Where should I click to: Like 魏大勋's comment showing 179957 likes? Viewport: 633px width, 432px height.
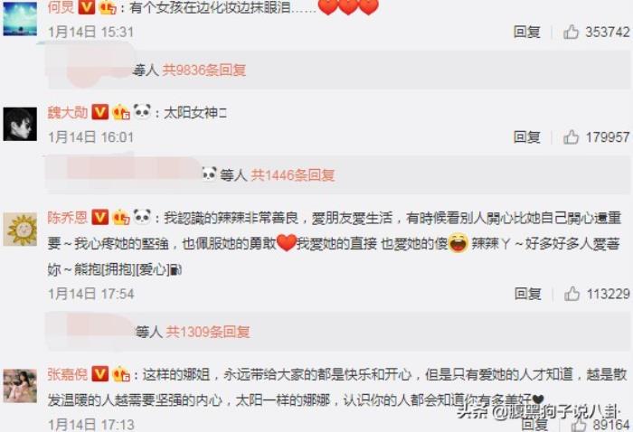point(571,137)
